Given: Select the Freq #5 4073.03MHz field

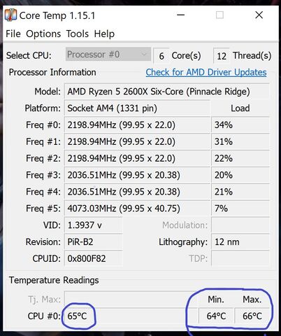Looking at the screenshot, I should point(137,209).
